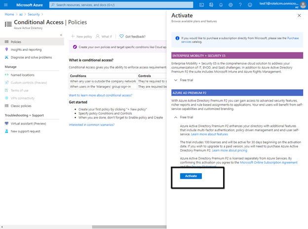Click the purple rocket banner icon
The width and height of the screenshot is (308, 229).
click(x=75, y=47)
